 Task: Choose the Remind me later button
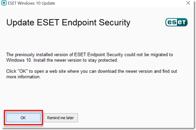[x=61, y=118]
